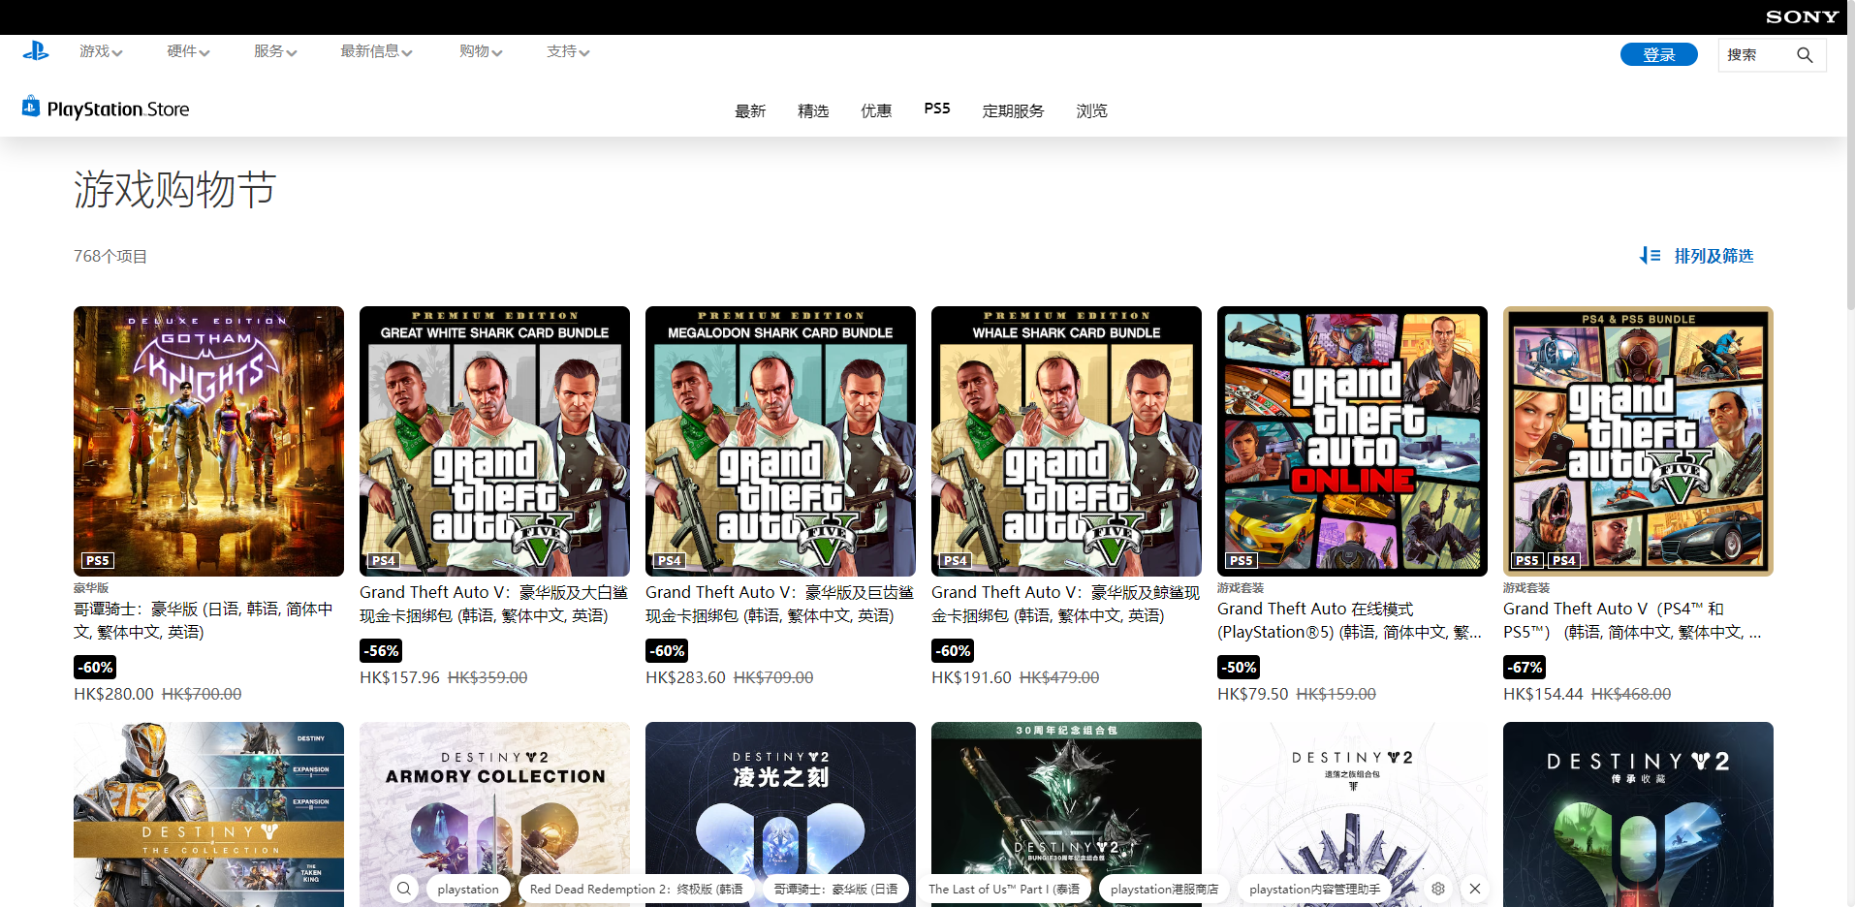The height and width of the screenshot is (907, 1855).
Task: Click the SONY logo
Action: pyautogui.click(x=1802, y=16)
